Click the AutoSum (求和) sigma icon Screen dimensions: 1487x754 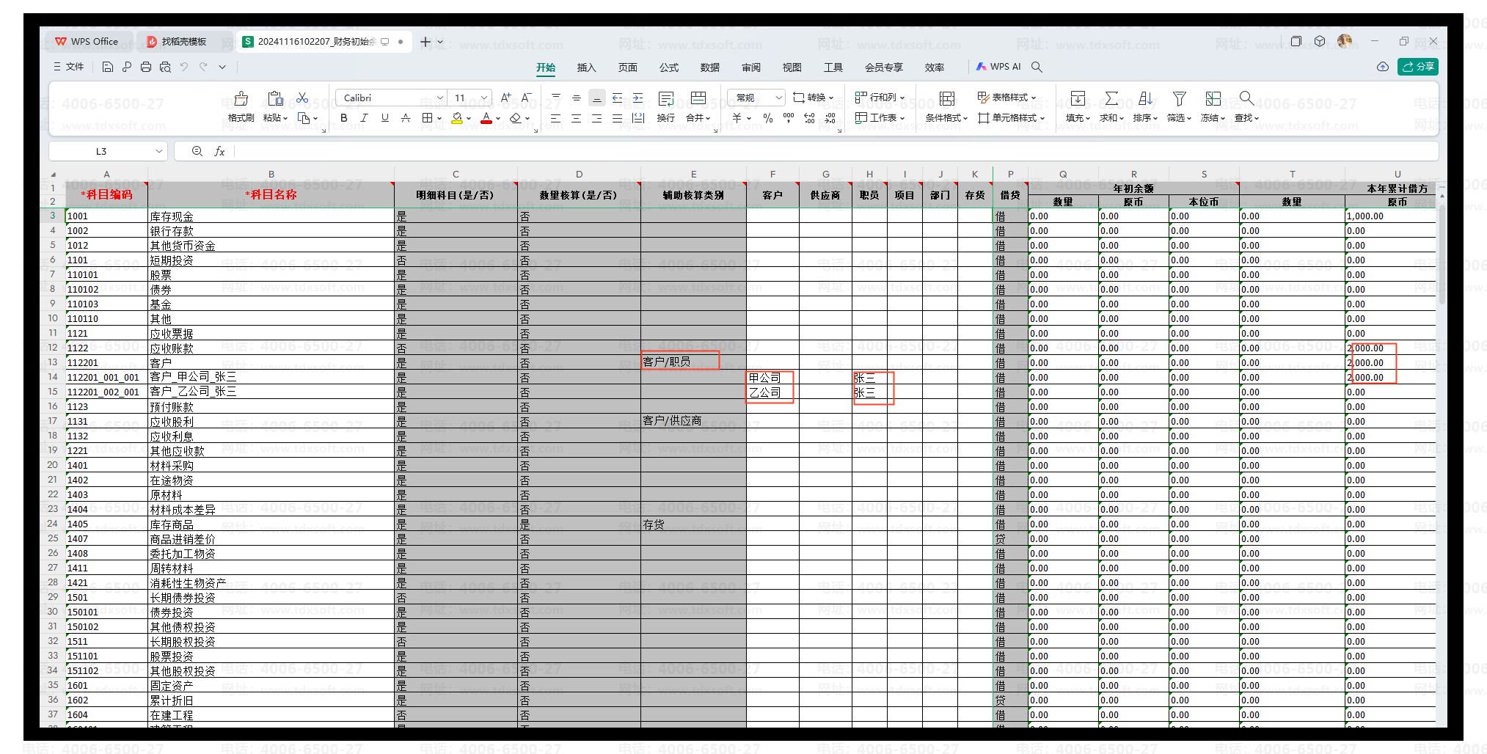coord(1111,99)
